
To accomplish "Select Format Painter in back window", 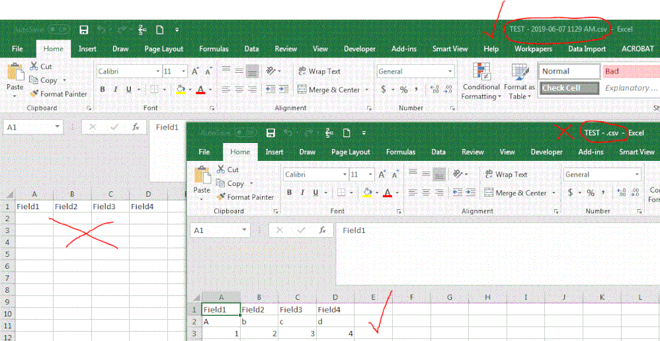I will click(x=58, y=94).
